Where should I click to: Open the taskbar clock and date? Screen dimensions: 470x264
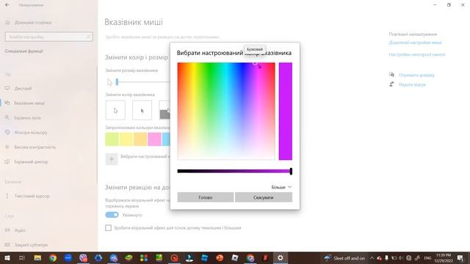tap(444, 257)
